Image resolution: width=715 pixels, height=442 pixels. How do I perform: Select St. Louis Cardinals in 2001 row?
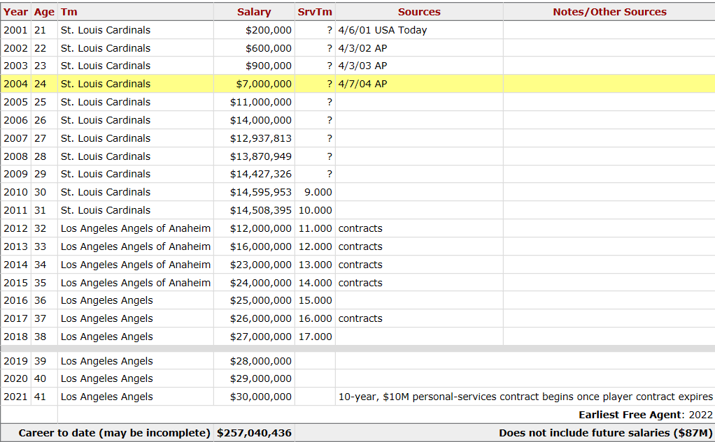coord(106,30)
